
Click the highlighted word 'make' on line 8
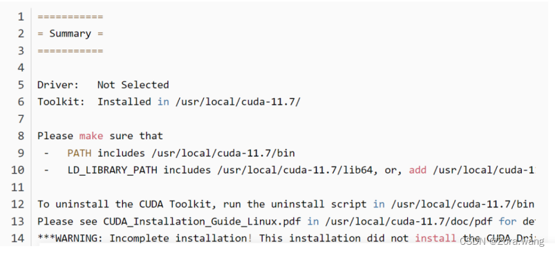click(91, 136)
